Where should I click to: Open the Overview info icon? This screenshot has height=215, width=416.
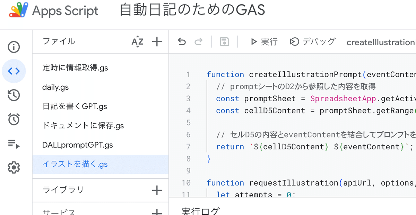14,47
